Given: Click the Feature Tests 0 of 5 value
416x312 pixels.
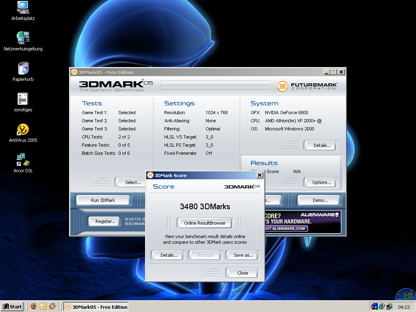Looking at the screenshot, I should [124, 145].
